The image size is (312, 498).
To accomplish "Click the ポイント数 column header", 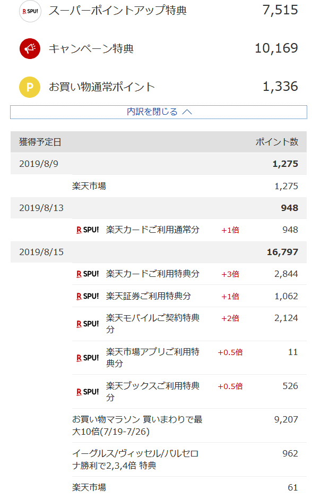I will pyautogui.click(x=277, y=142).
